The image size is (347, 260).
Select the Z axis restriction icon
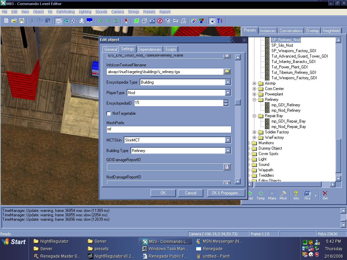click(x=116, y=21)
